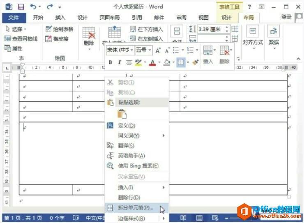This screenshot has height=223, width=304.
Task: Increase row height with up spinner
Action: click(227, 28)
